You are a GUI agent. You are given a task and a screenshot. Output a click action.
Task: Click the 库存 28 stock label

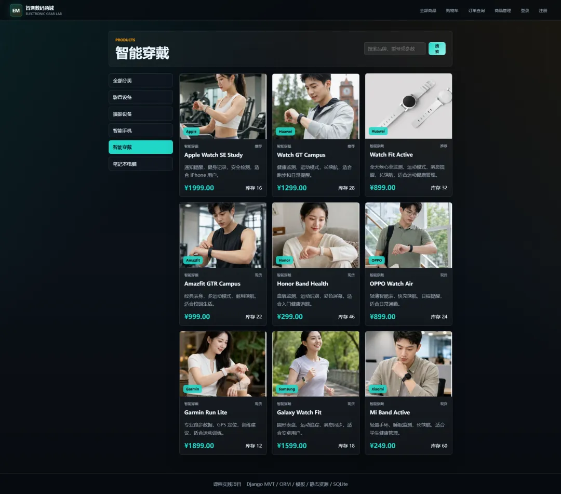pyautogui.click(x=346, y=188)
